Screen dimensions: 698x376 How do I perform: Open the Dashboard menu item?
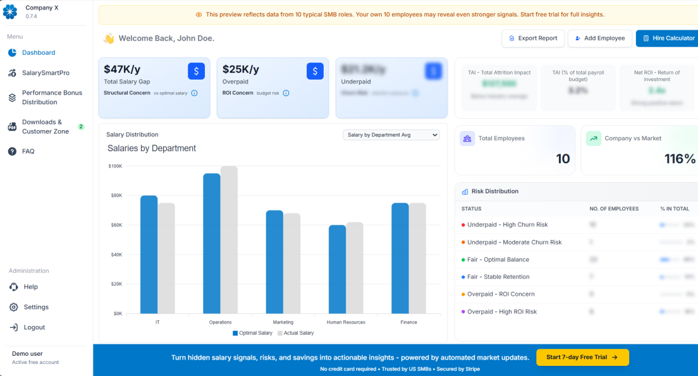pos(39,52)
